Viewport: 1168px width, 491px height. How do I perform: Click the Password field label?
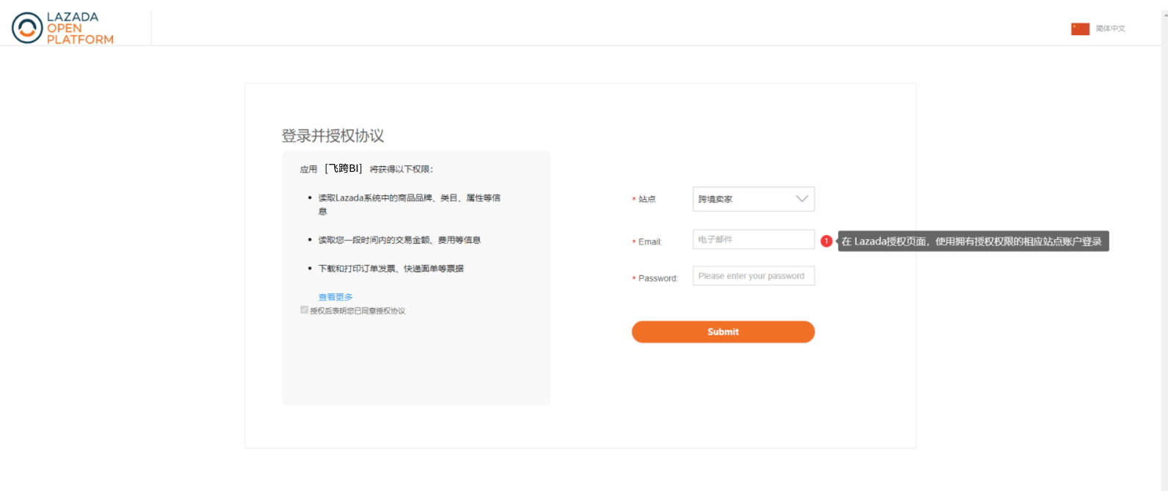pos(658,278)
